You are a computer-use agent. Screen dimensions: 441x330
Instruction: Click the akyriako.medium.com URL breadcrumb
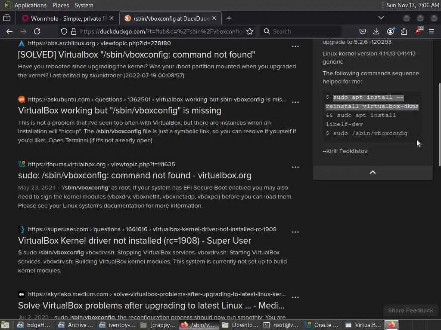click(x=157, y=294)
